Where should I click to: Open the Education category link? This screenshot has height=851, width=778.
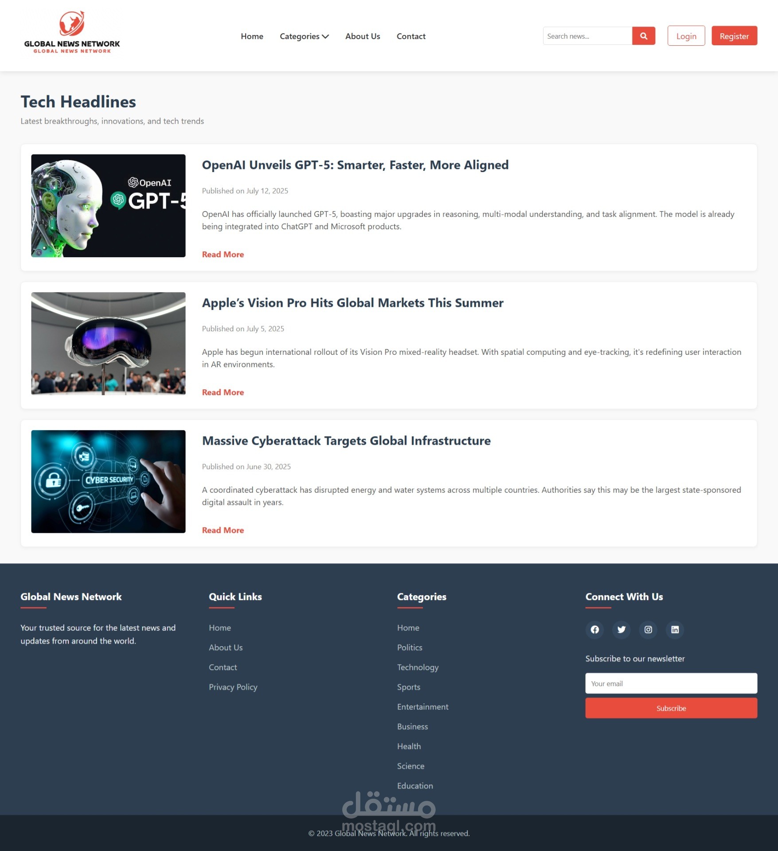[x=415, y=786]
